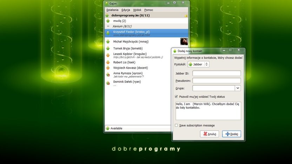Click the Jabber ID input field

[x=217, y=73]
